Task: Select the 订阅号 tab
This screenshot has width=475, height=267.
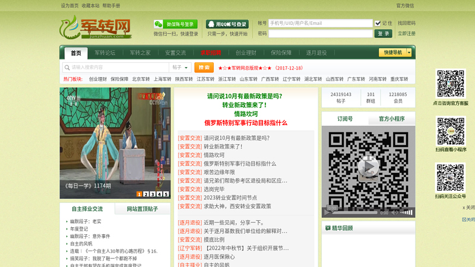Action: pyautogui.click(x=345, y=119)
